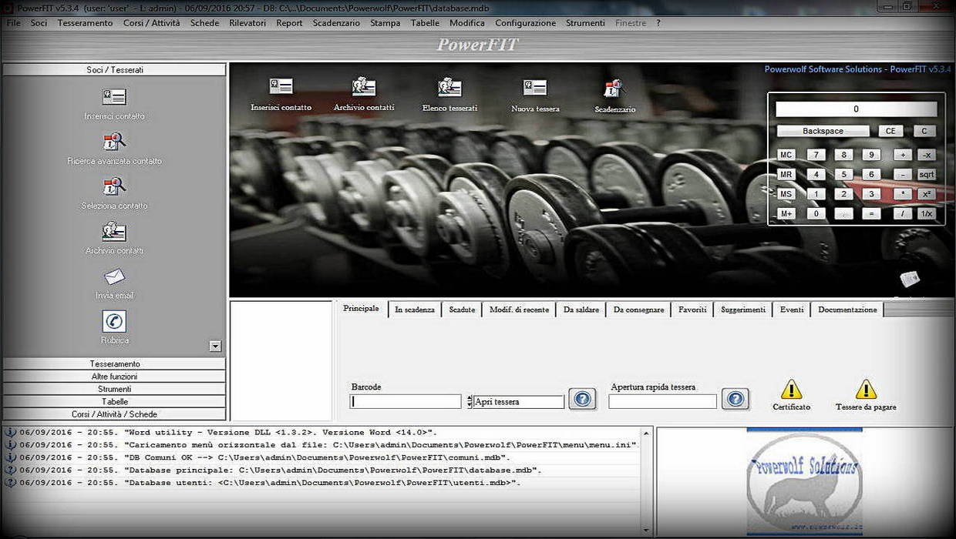Screen dimensions: 956x539
Task: Click help button next to Apri tessera
Action: pyautogui.click(x=582, y=399)
